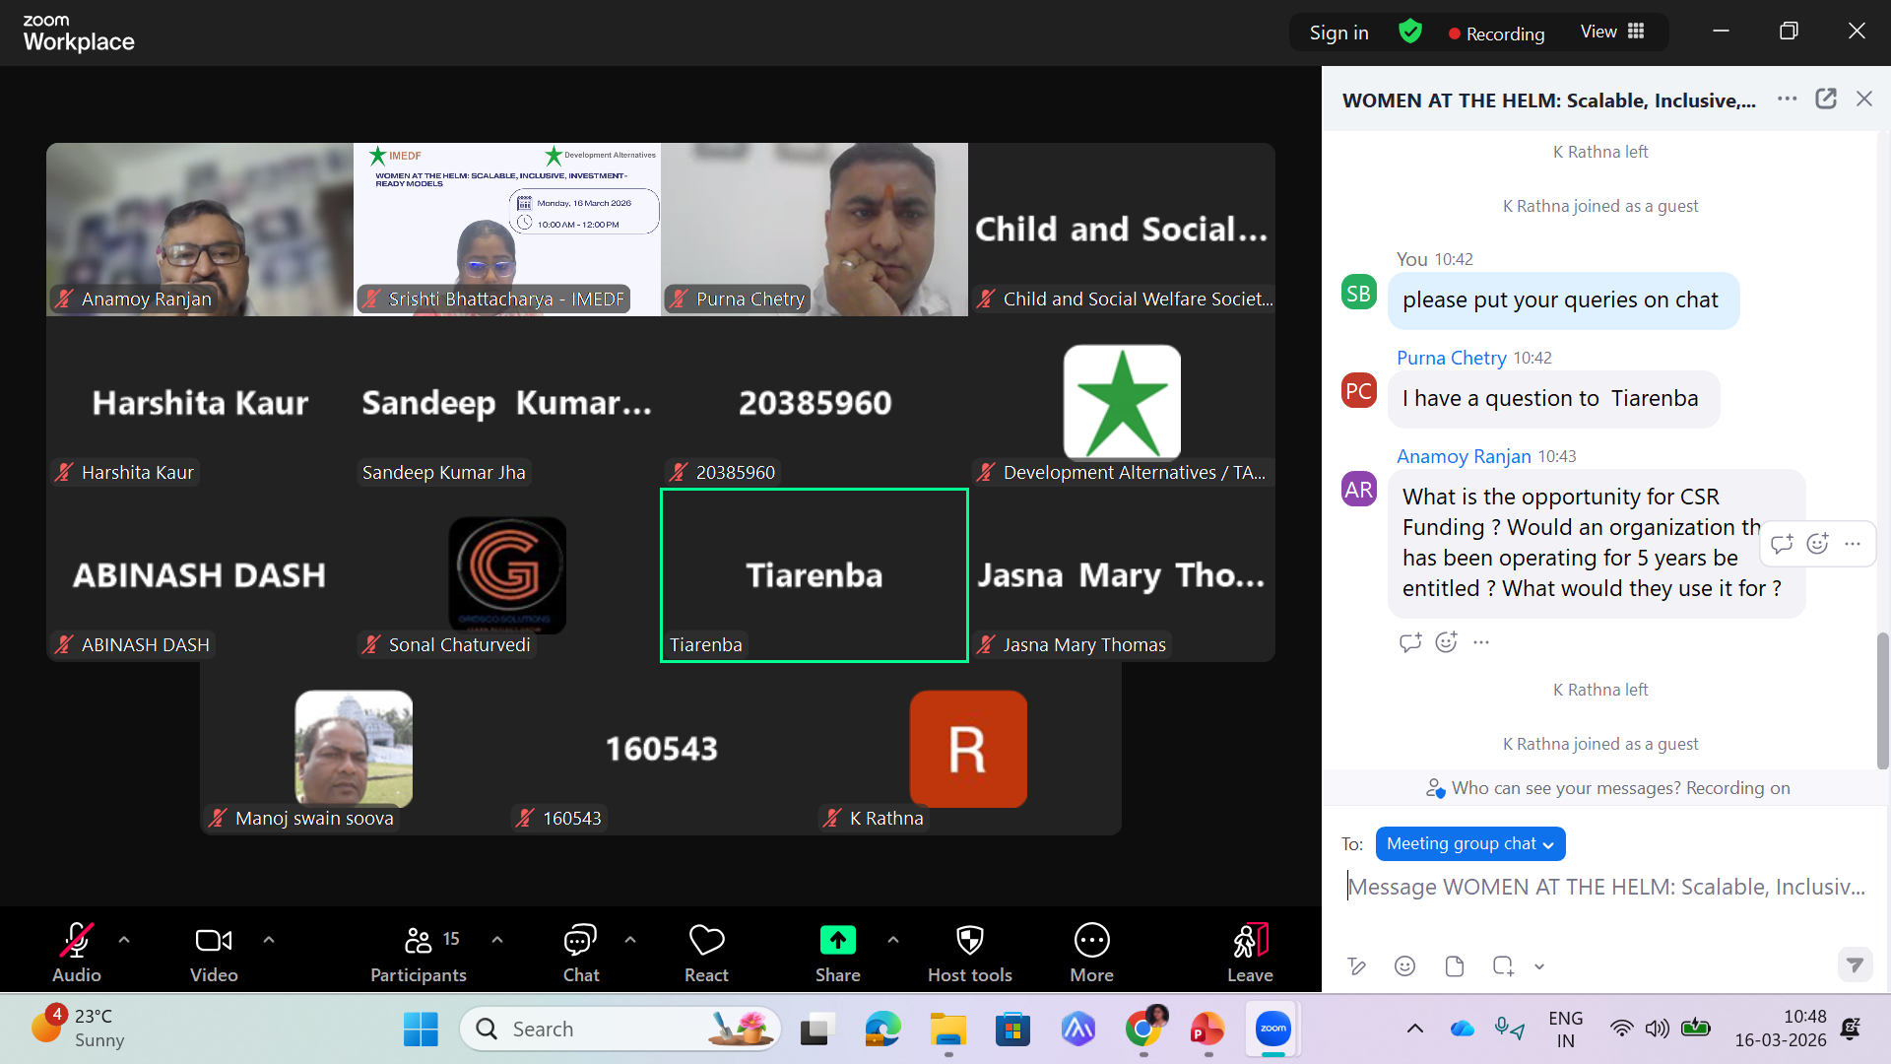Click the green Share screen icon
The image size is (1891, 1064).
coord(837,941)
